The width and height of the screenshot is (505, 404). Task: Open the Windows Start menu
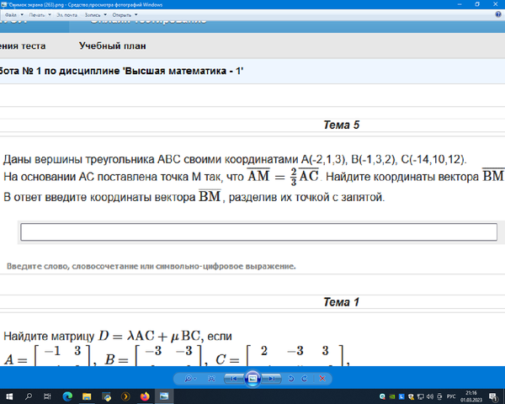pos(9,396)
